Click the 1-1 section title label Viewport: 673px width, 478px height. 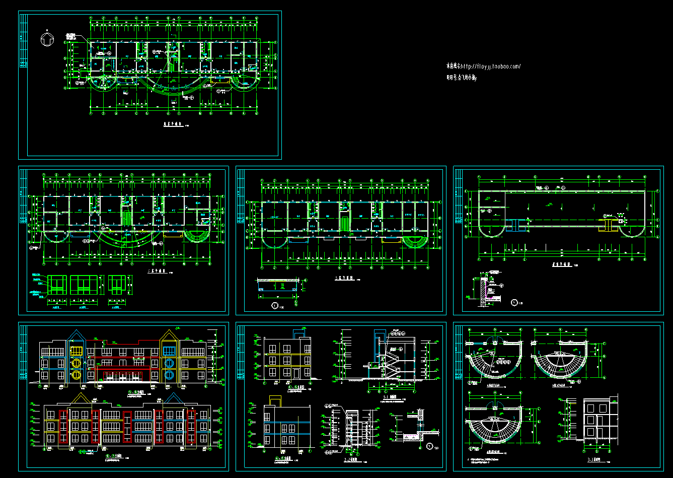point(390,397)
